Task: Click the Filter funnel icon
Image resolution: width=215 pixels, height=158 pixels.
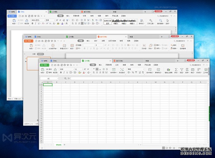Action: tap(181, 70)
